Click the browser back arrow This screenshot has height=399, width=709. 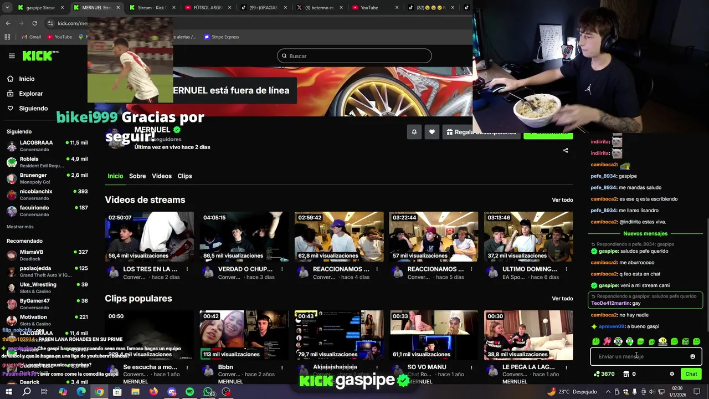coord(8,23)
